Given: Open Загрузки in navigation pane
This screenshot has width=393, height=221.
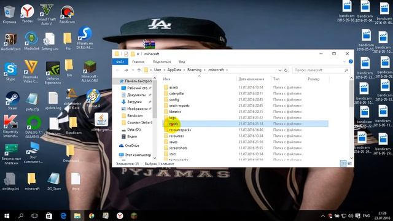Looking at the screenshot, I should point(134,102).
